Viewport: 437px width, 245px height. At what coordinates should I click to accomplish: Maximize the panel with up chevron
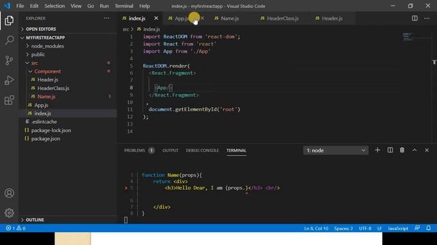coord(414,150)
